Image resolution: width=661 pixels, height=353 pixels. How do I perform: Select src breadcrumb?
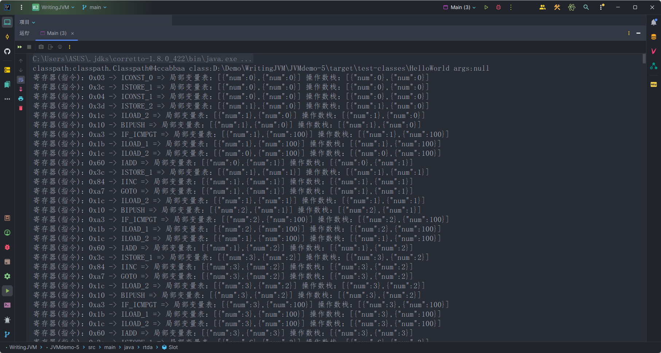pyautogui.click(x=92, y=347)
